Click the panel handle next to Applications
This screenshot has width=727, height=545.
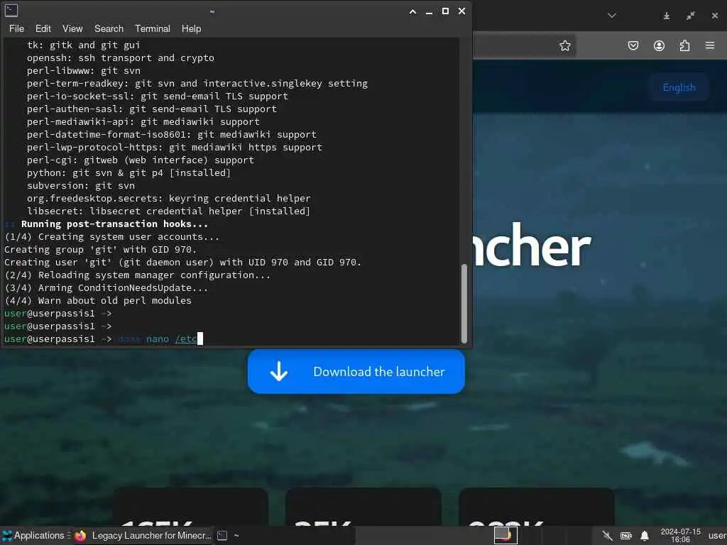point(69,535)
